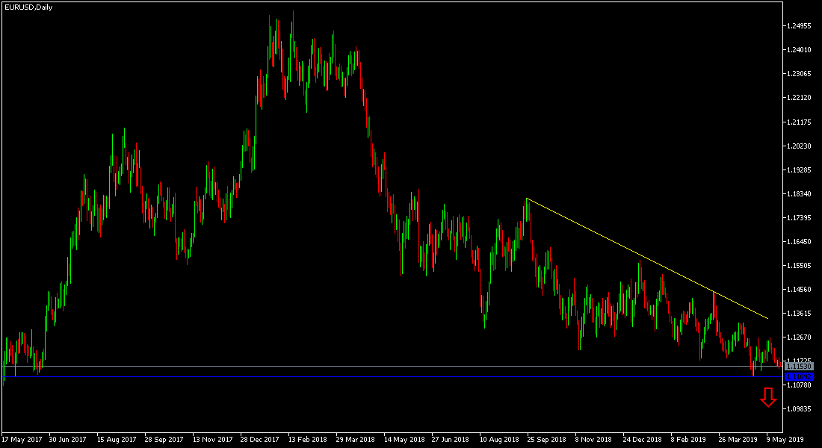The width and height of the screenshot is (822, 448).
Task: Select the highest candle at the 1.24955 peak
Action: coord(292,22)
